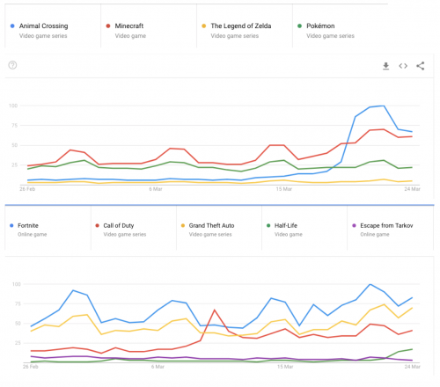Click the purple dot beside Escape from Tarkov
Image resolution: width=440 pixels, height=387 pixels.
354,225
